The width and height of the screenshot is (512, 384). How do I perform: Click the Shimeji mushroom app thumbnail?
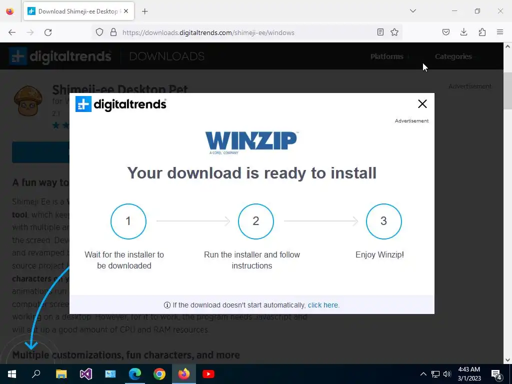(28, 101)
